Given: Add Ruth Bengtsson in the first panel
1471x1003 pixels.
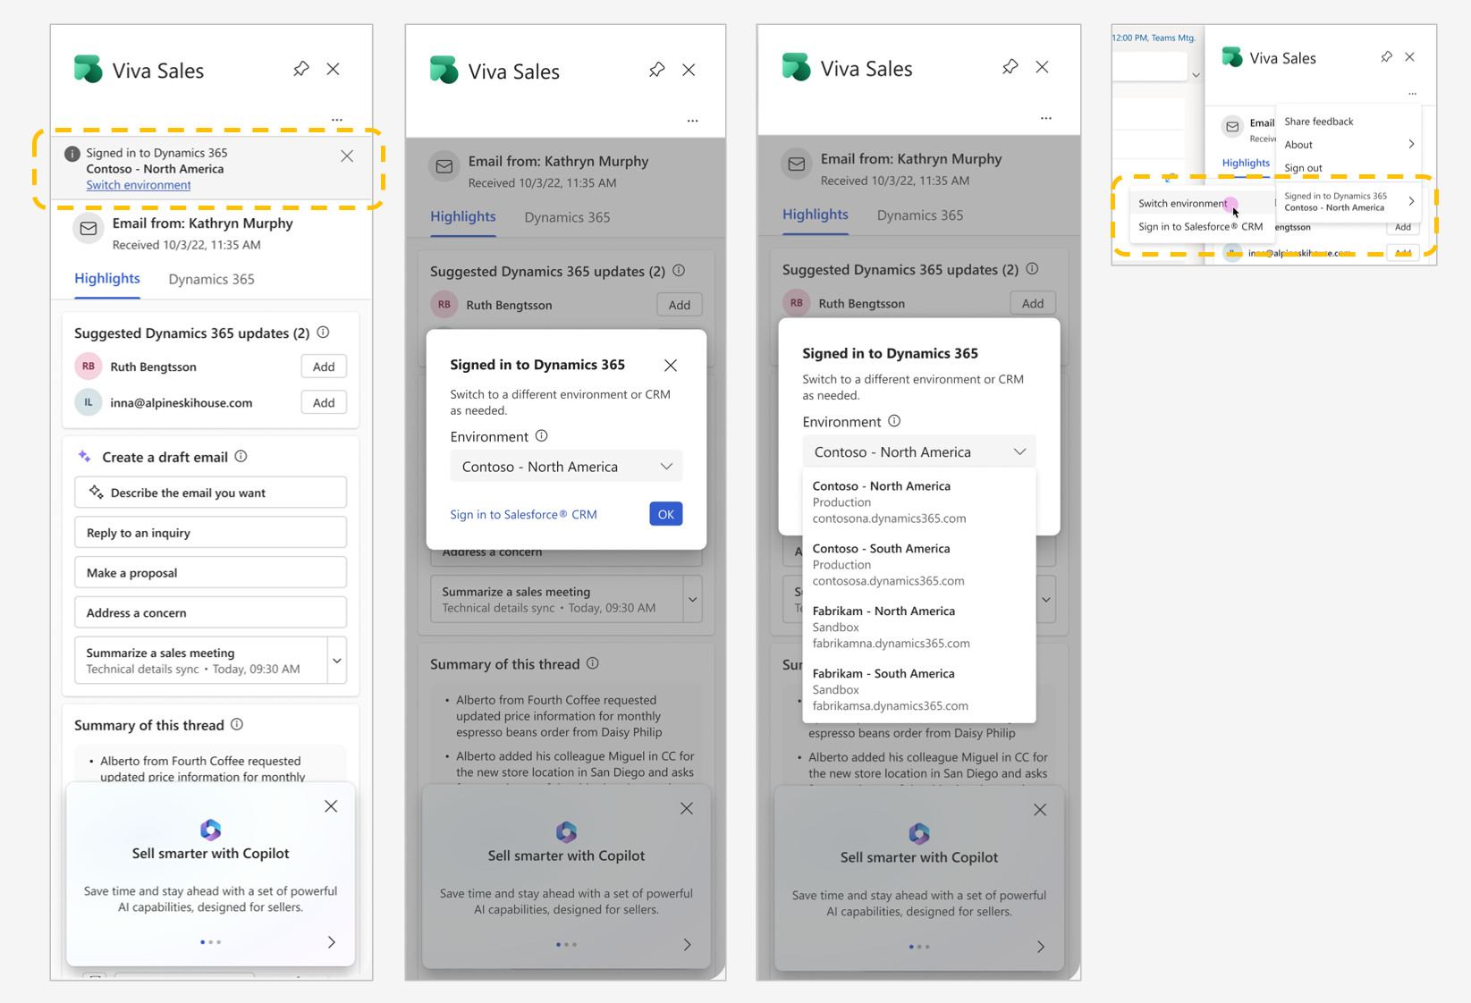Looking at the screenshot, I should (x=324, y=367).
